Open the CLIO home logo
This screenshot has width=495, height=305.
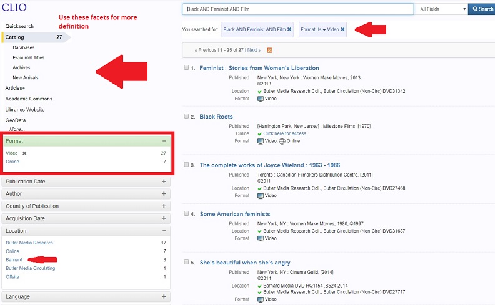click(14, 7)
